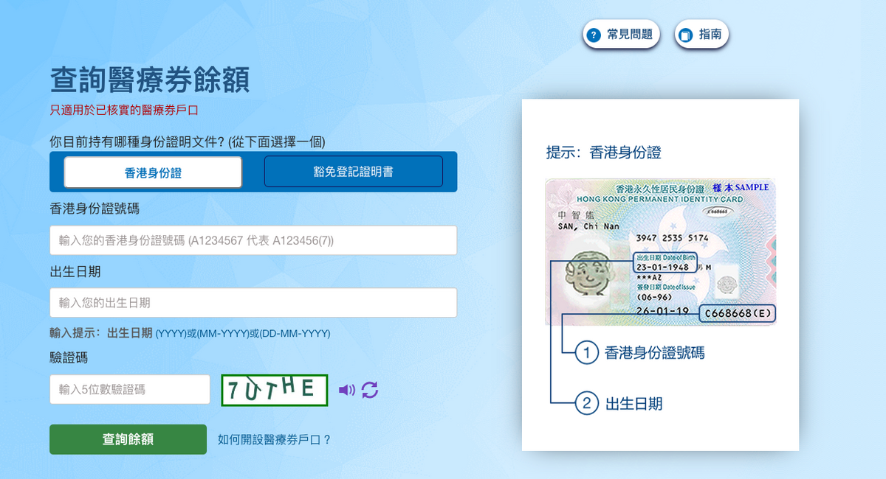Play the audio verification code speaker icon

tap(346, 390)
